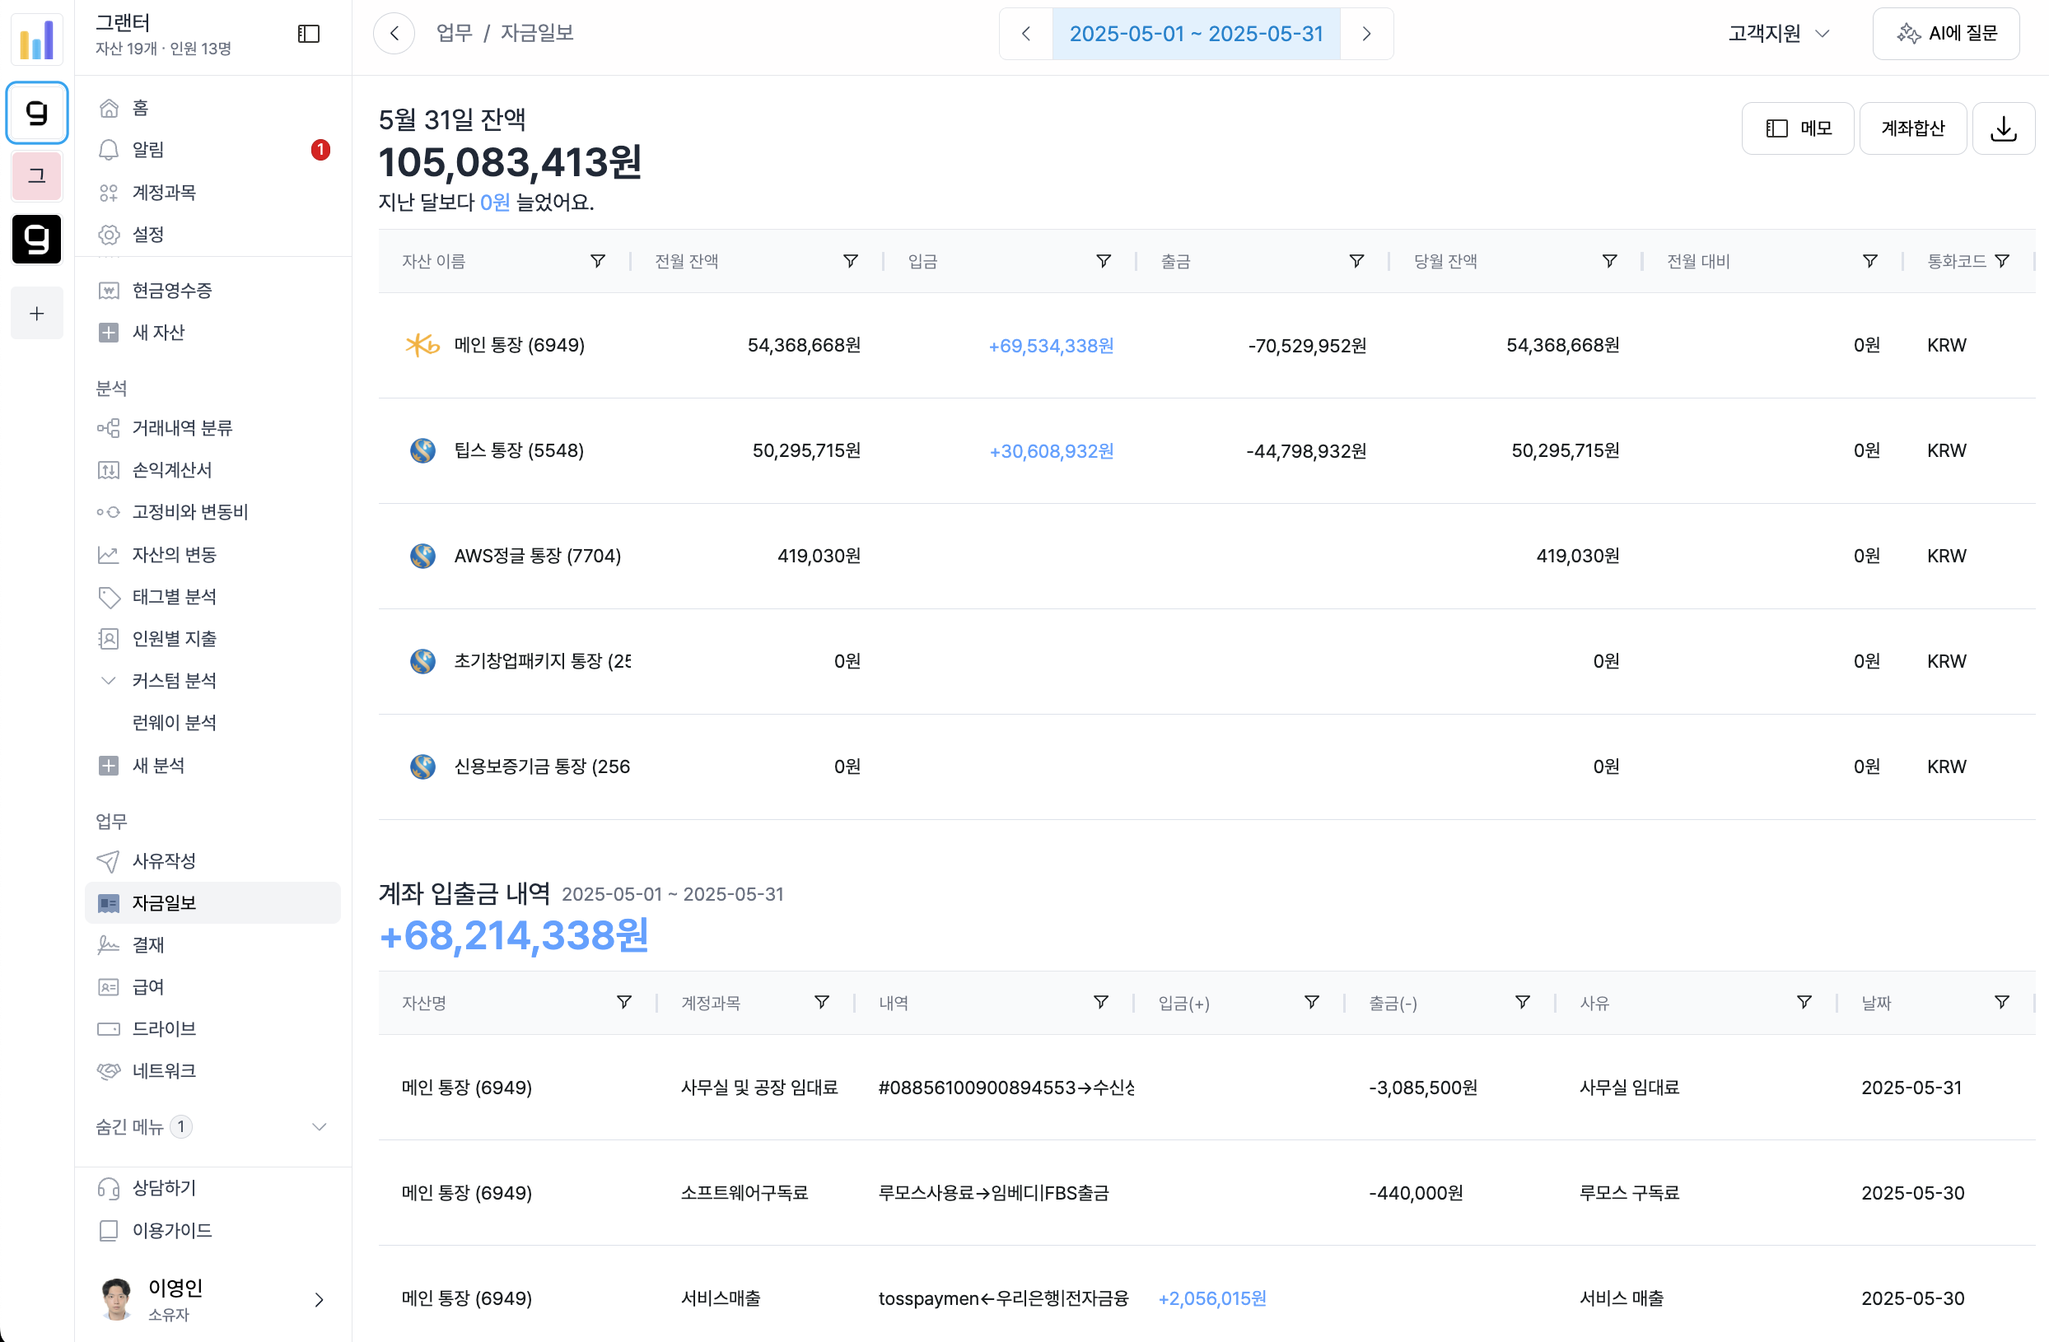The height and width of the screenshot is (1342, 2049).
Task: Open the 결재 menu item
Action: [x=148, y=944]
